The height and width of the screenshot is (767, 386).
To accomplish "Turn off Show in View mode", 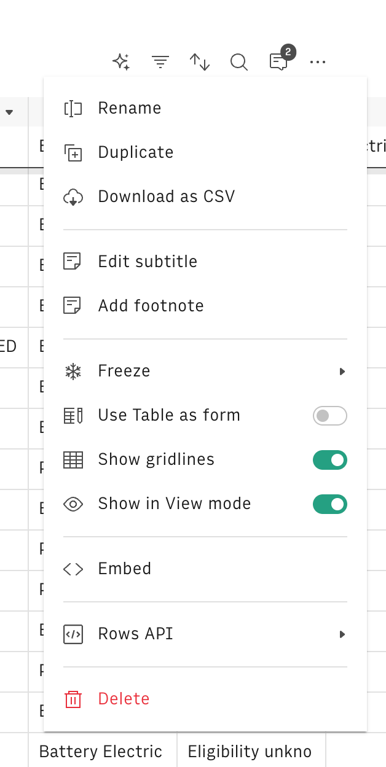I will point(330,504).
